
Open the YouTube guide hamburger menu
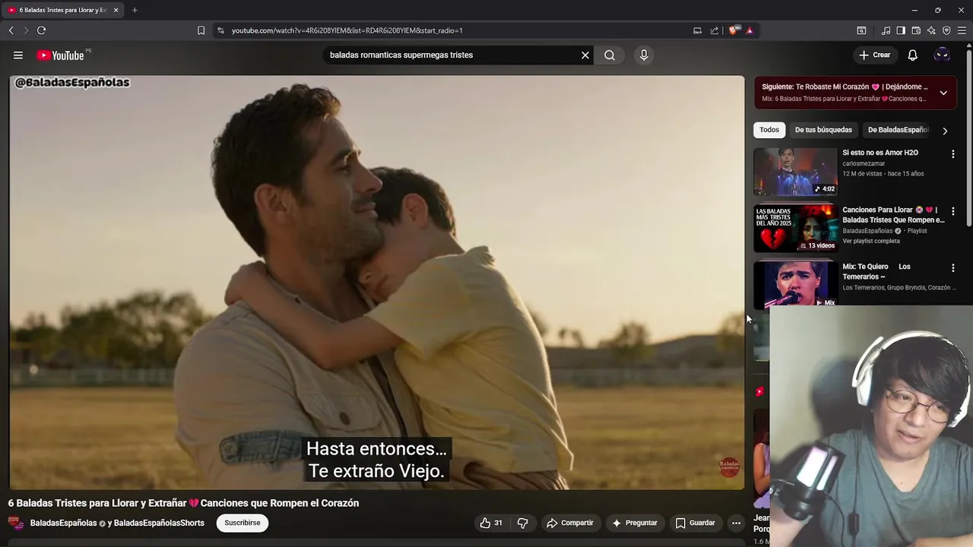pos(18,55)
